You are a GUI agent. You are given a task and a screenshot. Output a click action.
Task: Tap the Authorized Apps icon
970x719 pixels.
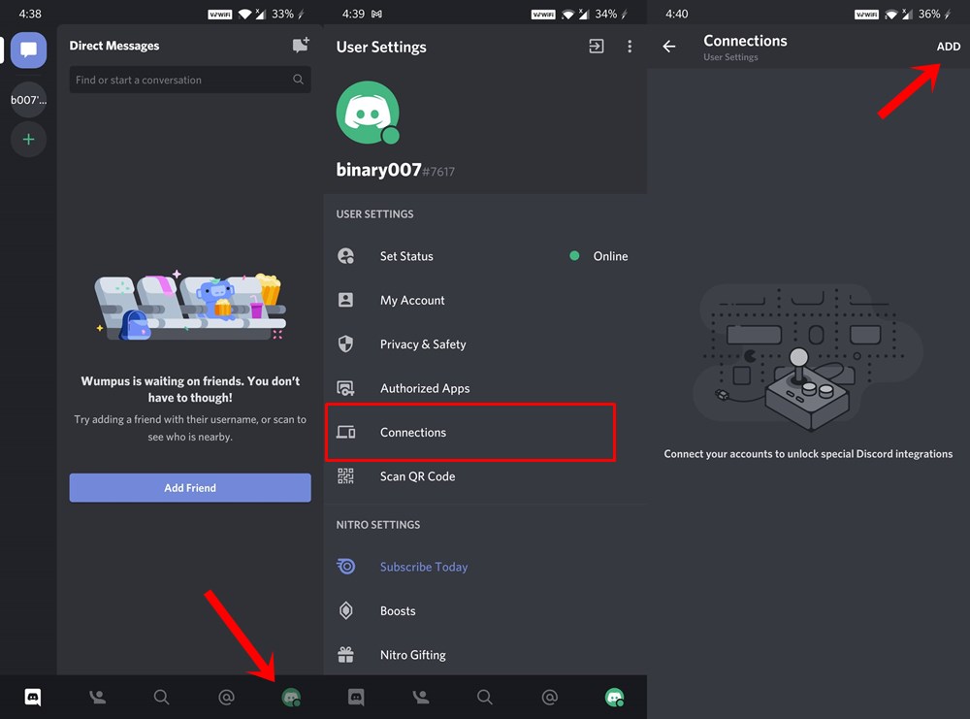pyautogui.click(x=346, y=388)
